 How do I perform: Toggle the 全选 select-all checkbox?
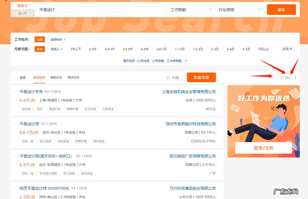[16, 77]
